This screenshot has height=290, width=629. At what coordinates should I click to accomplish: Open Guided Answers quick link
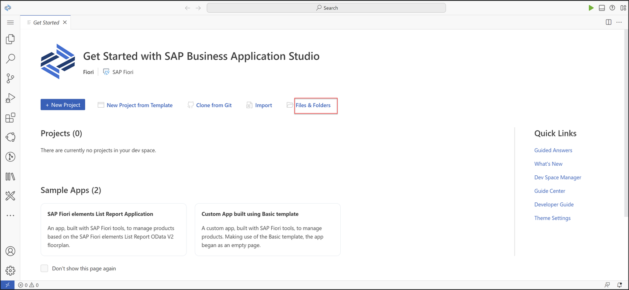(553, 150)
